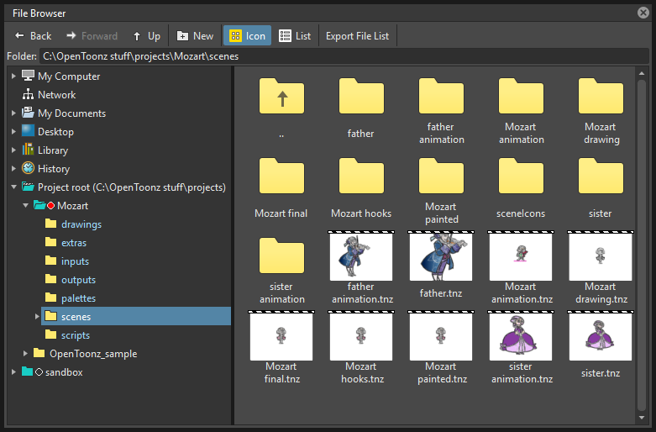Select the Project root folder icon

[x=28, y=187]
